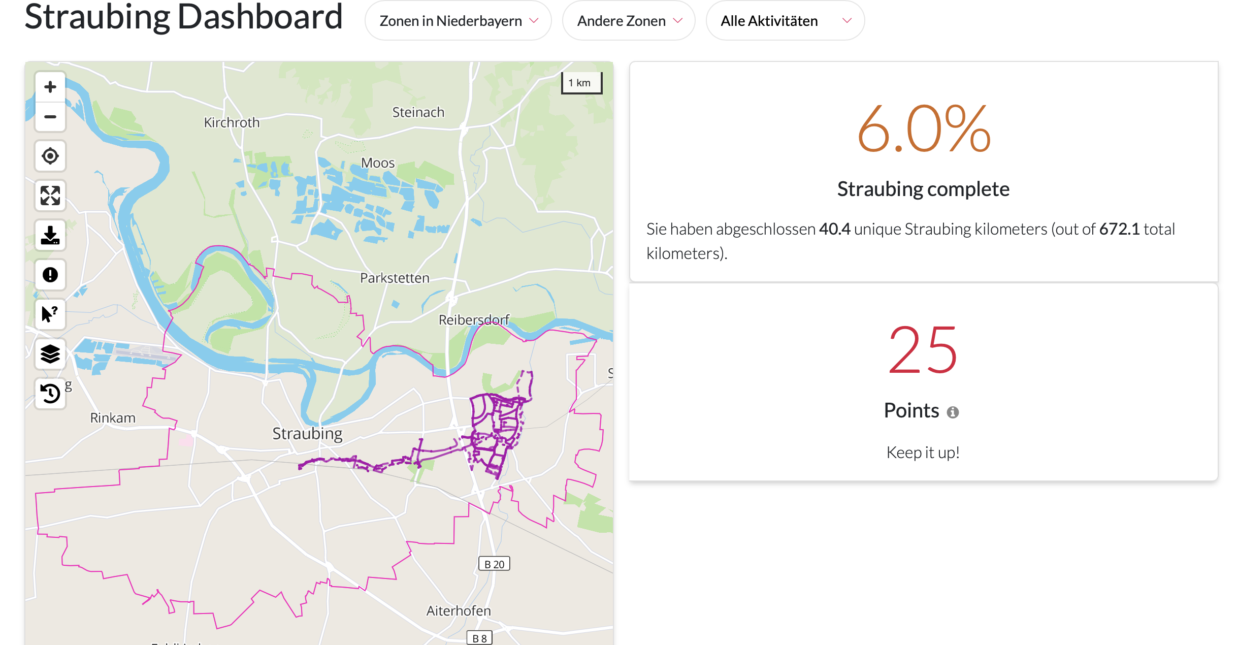The image size is (1238, 645).
Task: Click the 25 points number
Action: tap(923, 350)
